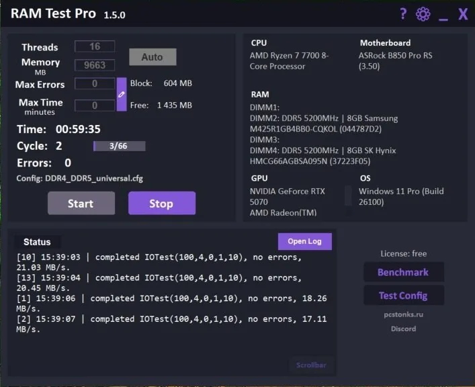The width and height of the screenshot is (475, 387).
Task: Launch the Benchmark
Action: [404, 272]
